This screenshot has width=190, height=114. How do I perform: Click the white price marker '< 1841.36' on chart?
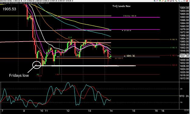(129, 56)
